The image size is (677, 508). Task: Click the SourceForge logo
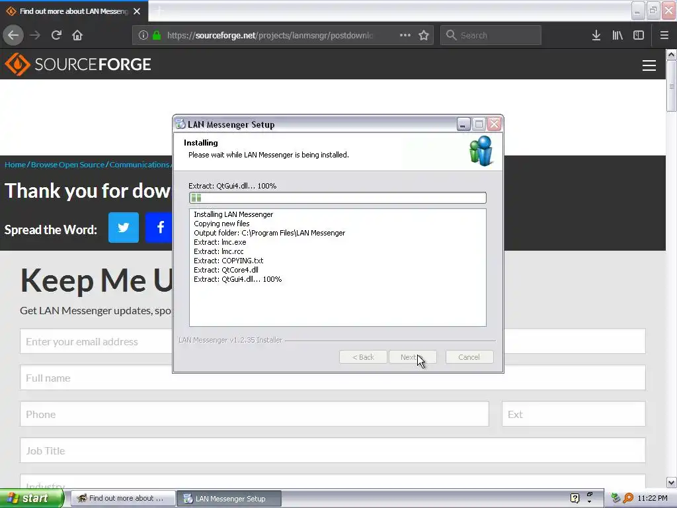click(x=78, y=64)
